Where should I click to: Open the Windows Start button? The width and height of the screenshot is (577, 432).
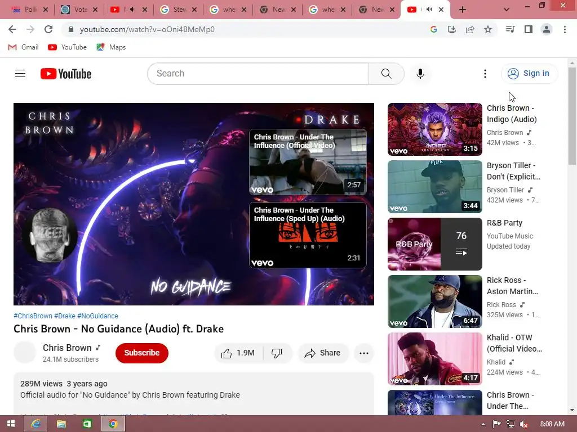click(11, 424)
